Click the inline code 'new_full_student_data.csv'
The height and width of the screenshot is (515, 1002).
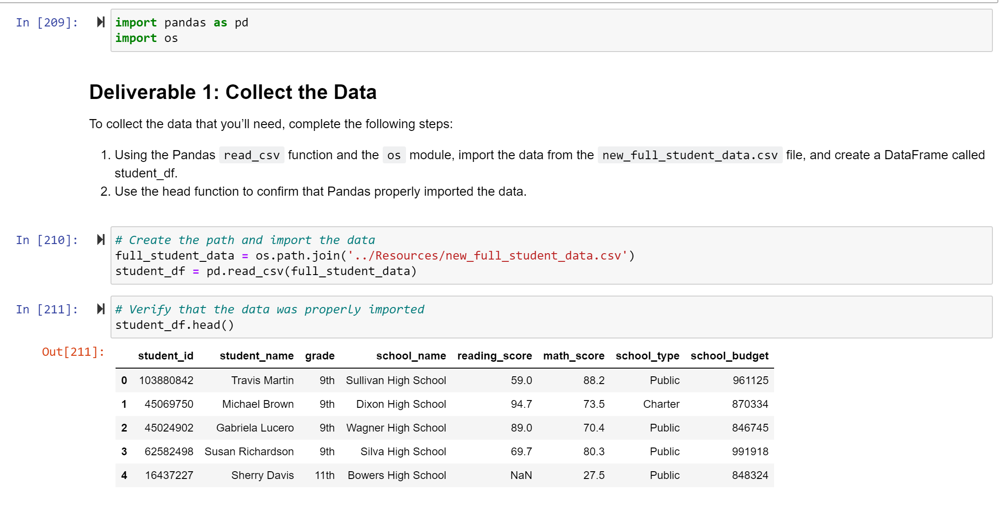click(x=690, y=155)
